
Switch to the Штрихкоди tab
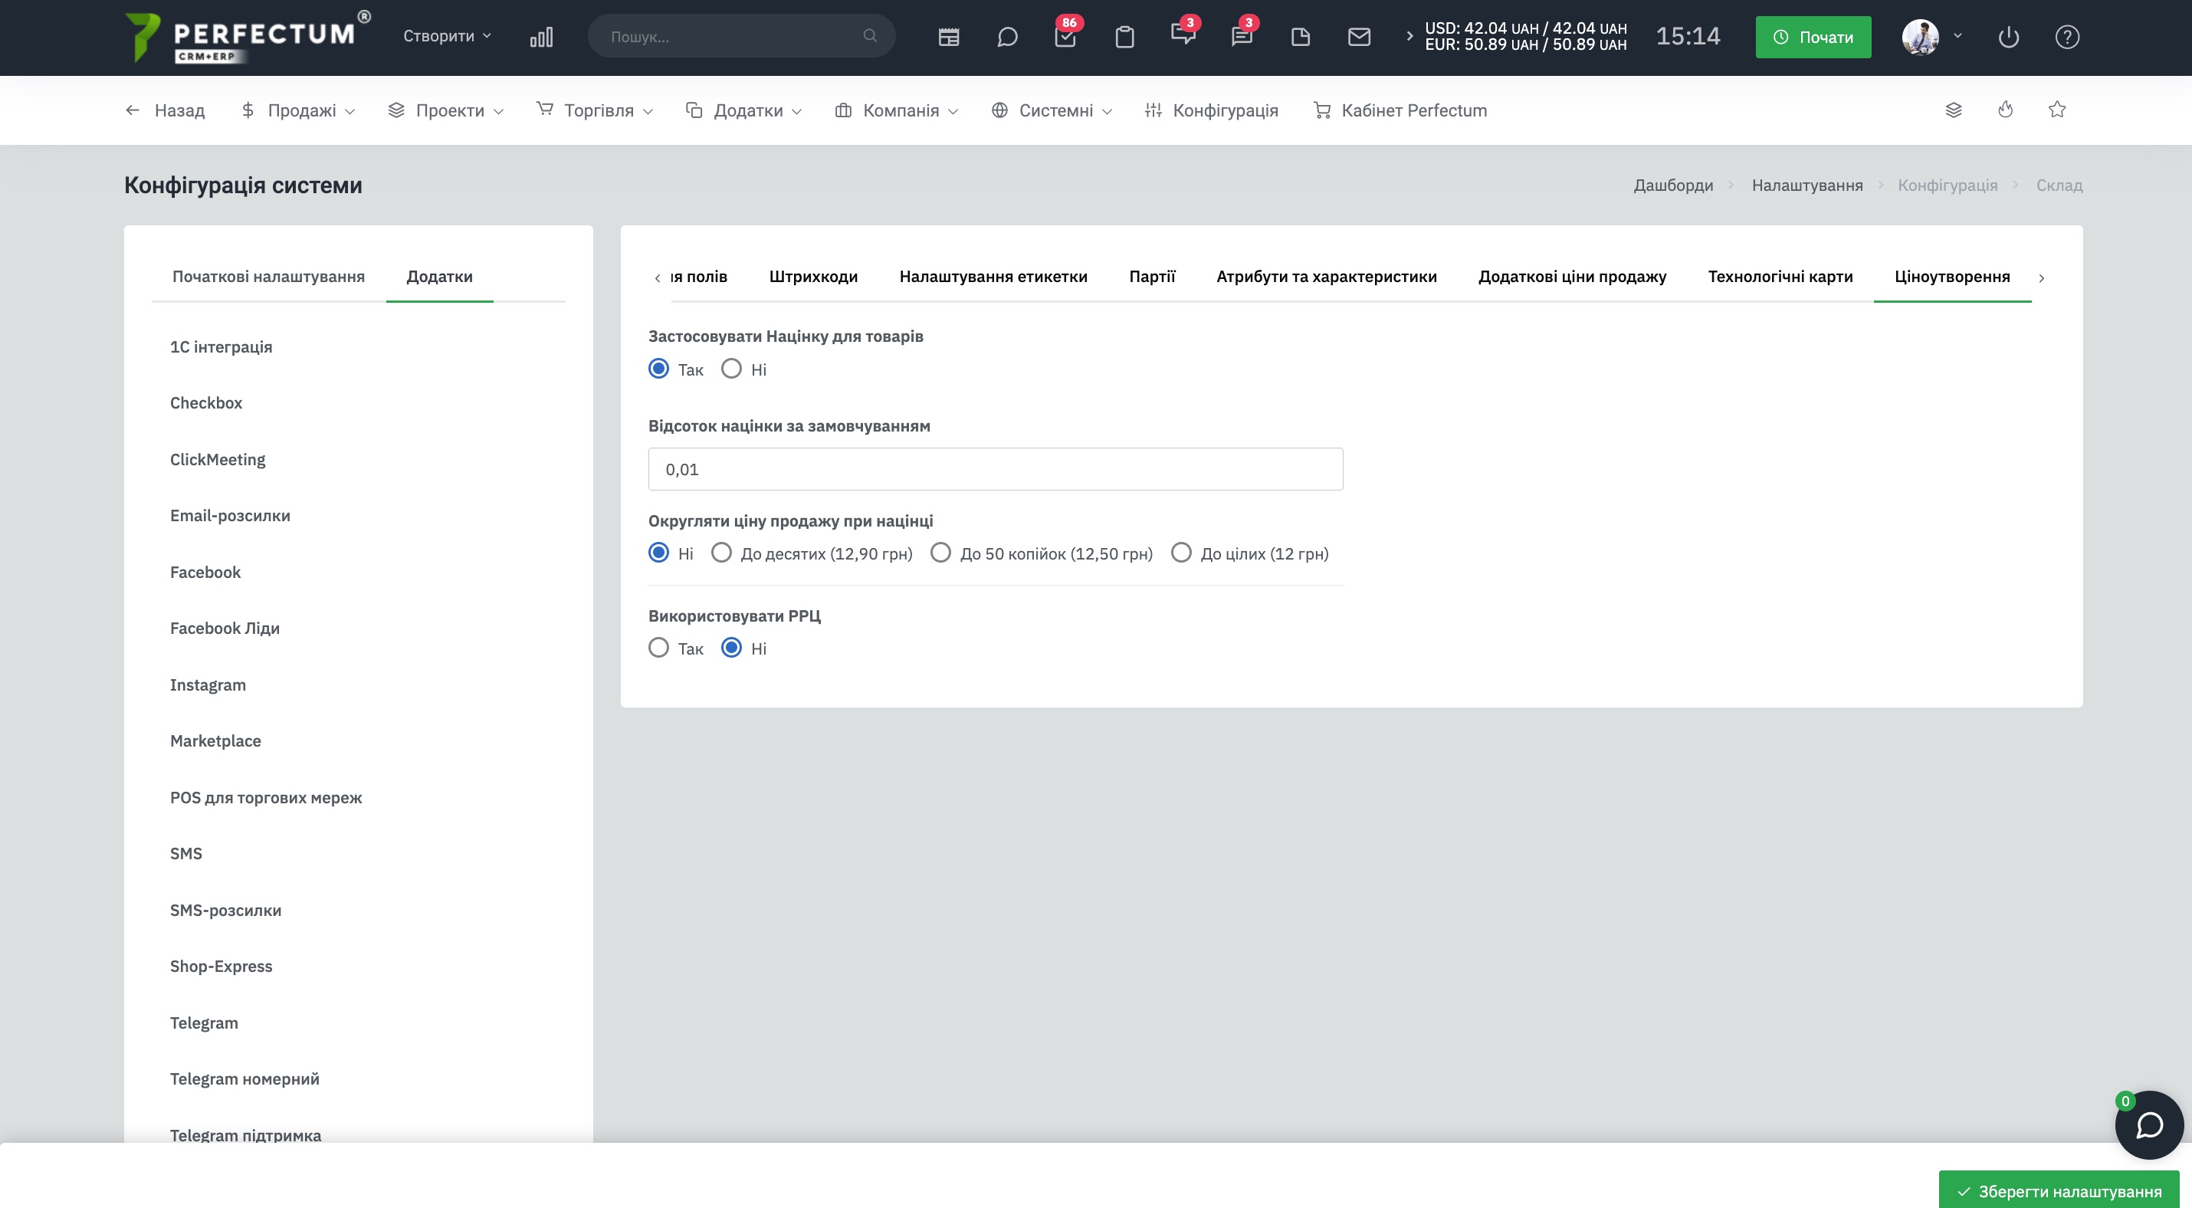(x=812, y=277)
